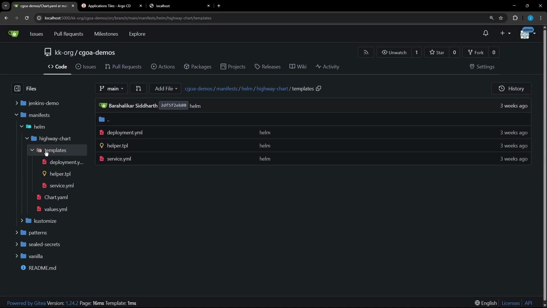Switch to the repository Pull Requests tab
The height and width of the screenshot is (308, 547).
pos(123,67)
